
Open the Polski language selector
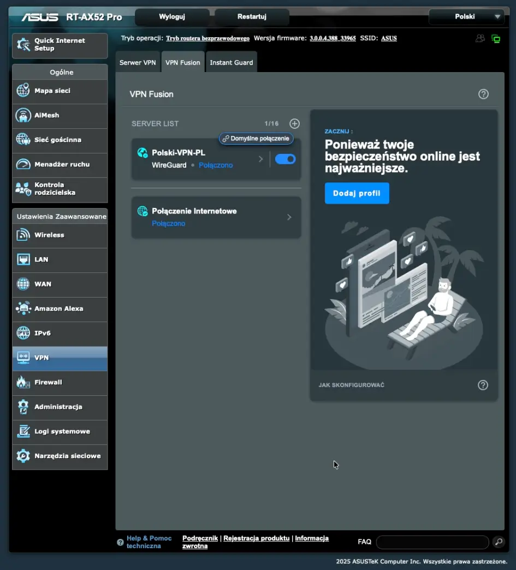[466, 17]
